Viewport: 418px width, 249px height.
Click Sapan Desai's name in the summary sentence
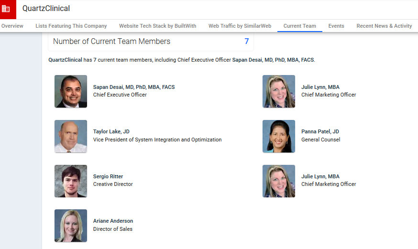273,60
